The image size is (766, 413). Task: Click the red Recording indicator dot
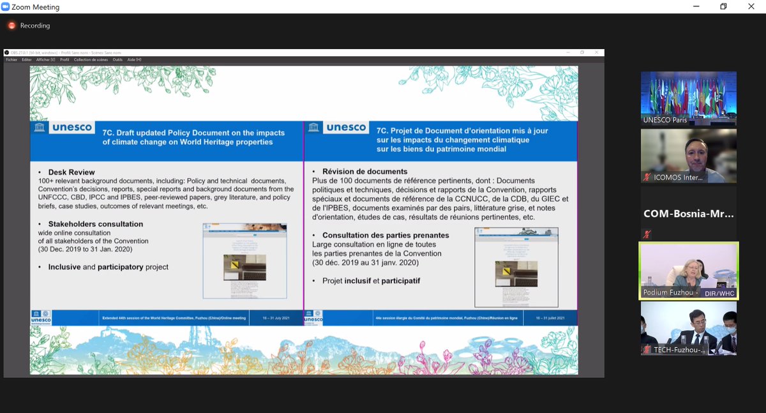pos(11,26)
